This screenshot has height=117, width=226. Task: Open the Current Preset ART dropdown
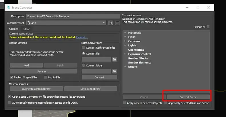coord(66,23)
